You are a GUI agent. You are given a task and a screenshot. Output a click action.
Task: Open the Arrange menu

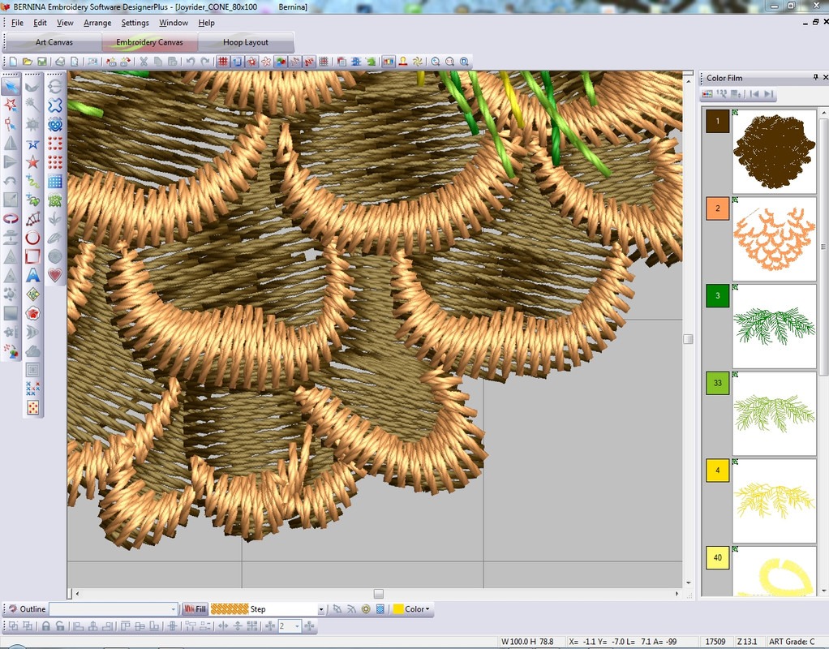pos(97,23)
